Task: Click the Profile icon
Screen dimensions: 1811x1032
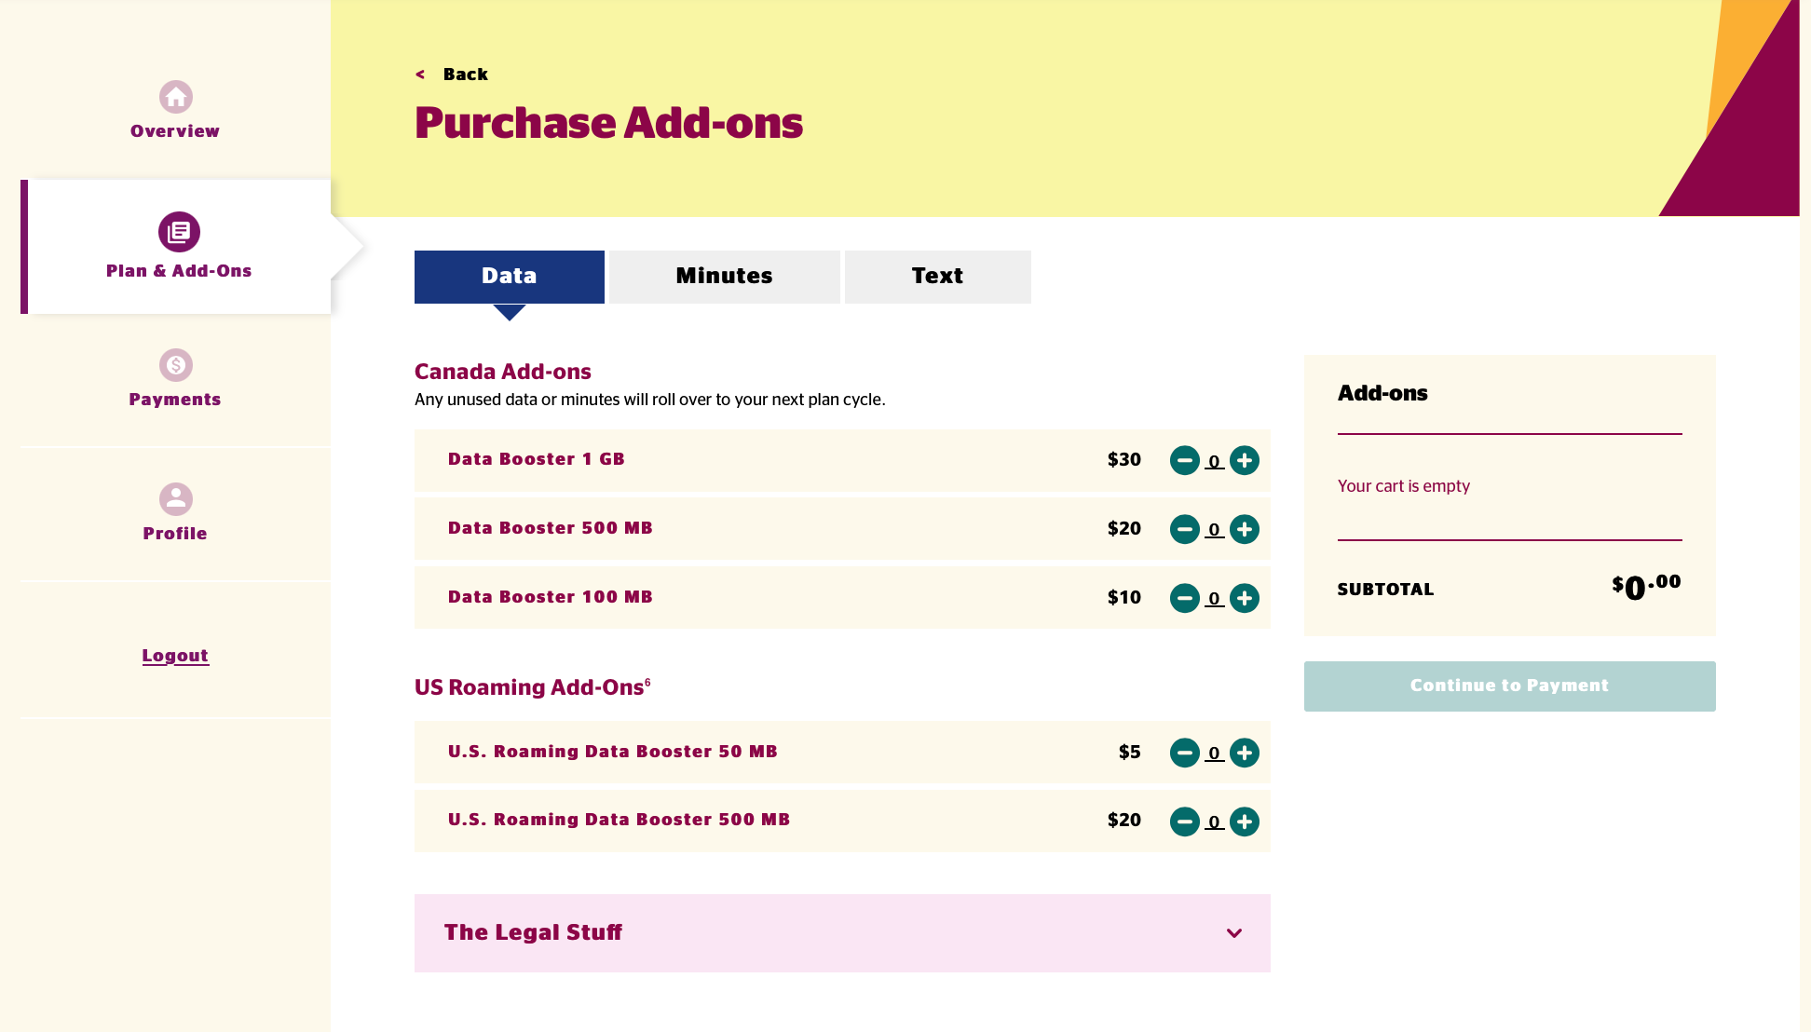Action: [x=175, y=498]
